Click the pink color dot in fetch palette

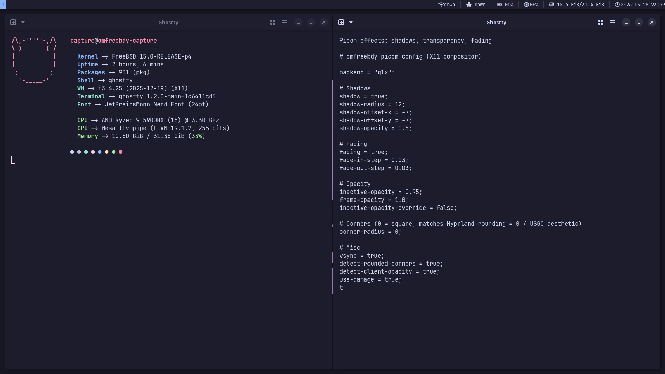coord(93,152)
